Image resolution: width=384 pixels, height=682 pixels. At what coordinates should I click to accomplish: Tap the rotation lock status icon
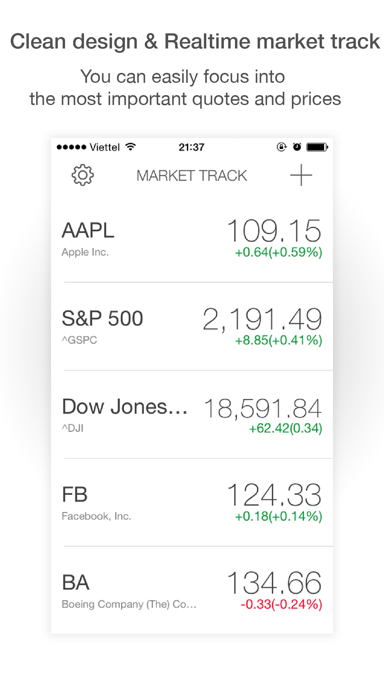click(x=281, y=147)
